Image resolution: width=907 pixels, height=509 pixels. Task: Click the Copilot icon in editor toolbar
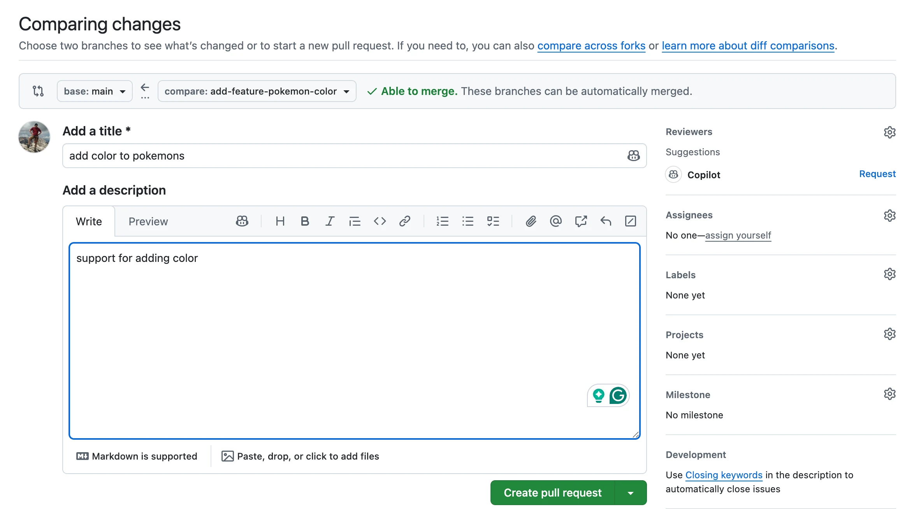242,221
